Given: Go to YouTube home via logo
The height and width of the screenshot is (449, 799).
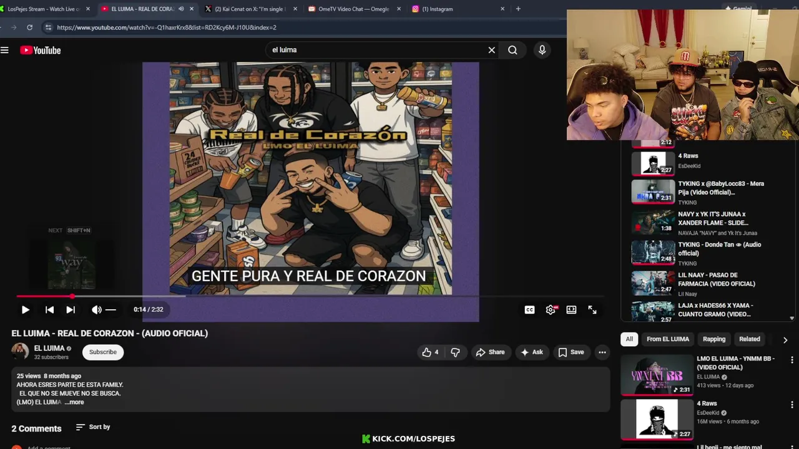Looking at the screenshot, I should (x=40, y=50).
